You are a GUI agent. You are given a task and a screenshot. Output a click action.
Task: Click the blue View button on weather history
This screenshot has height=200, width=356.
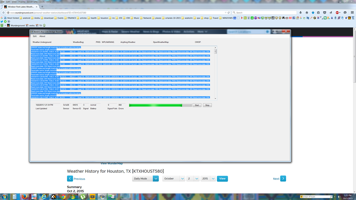[x=222, y=179]
